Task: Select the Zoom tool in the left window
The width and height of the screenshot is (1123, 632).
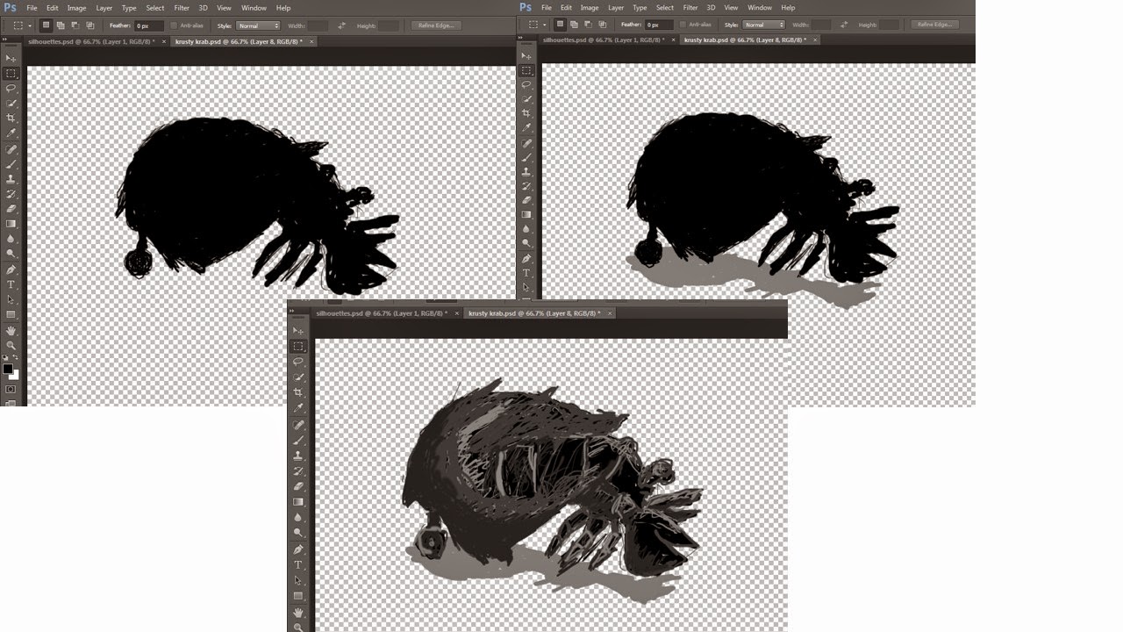Action: (x=11, y=345)
